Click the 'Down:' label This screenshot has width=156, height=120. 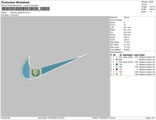(113, 35)
